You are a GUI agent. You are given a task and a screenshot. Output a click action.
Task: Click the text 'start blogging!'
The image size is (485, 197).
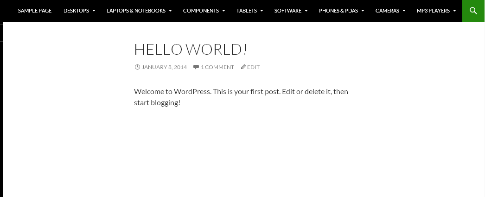(x=157, y=103)
